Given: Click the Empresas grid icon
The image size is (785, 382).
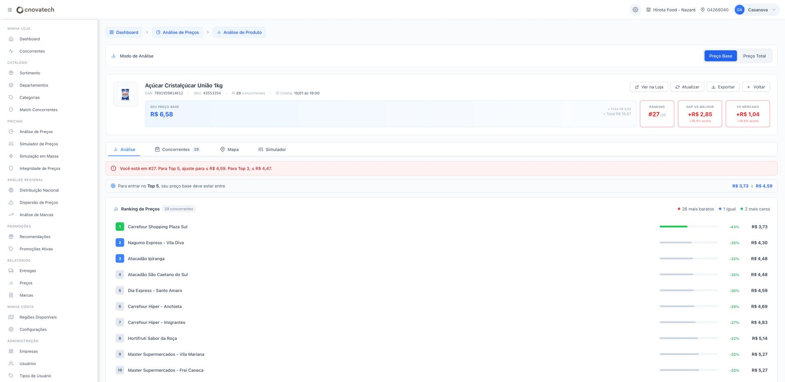Looking at the screenshot, I should pyautogui.click(x=11, y=351).
